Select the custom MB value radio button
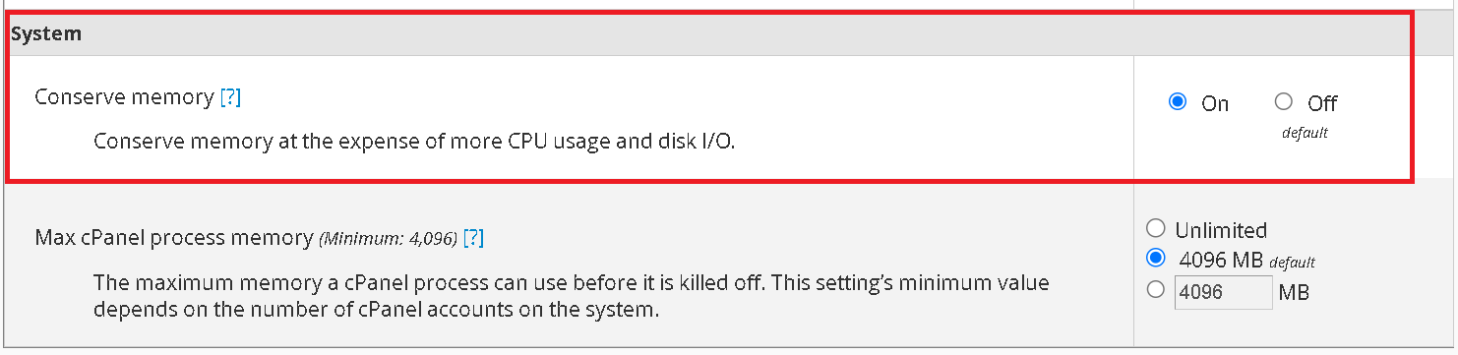The height and width of the screenshot is (355, 1458). click(x=1156, y=290)
